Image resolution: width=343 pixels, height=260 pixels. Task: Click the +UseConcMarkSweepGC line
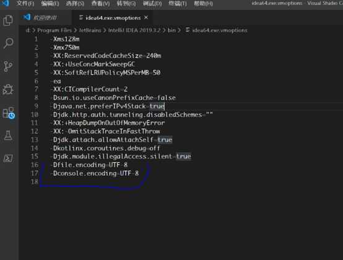[x=92, y=64]
